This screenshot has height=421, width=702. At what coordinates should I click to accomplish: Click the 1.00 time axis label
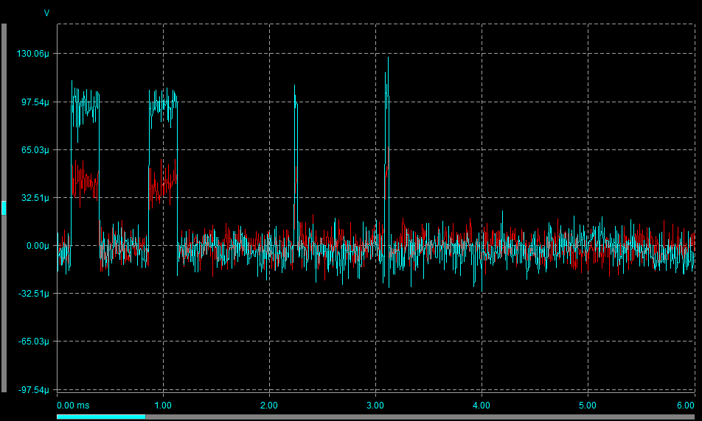(163, 406)
